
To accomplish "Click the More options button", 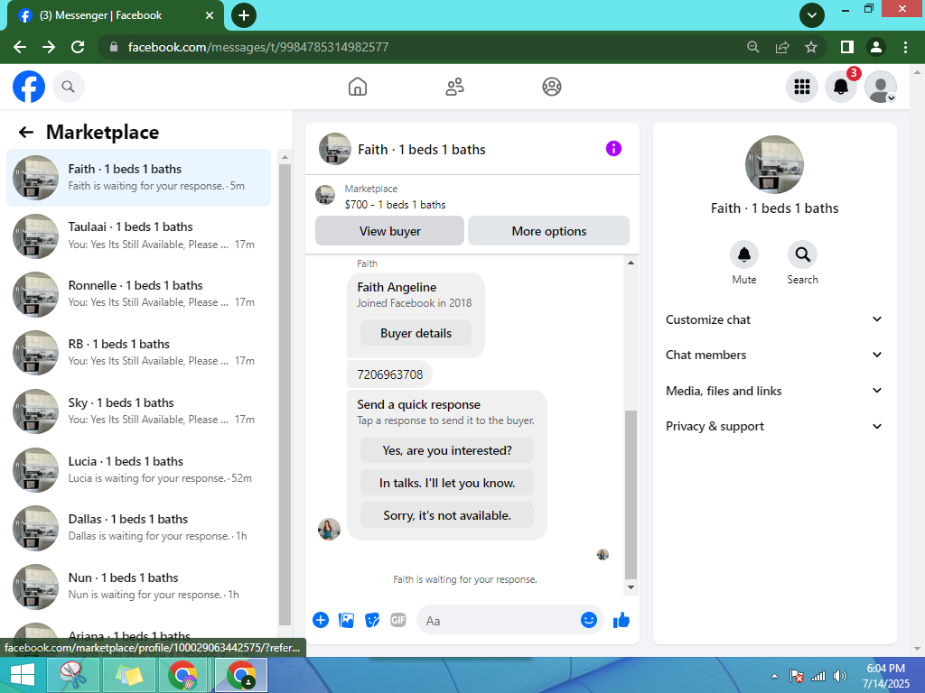I will click(x=548, y=231).
